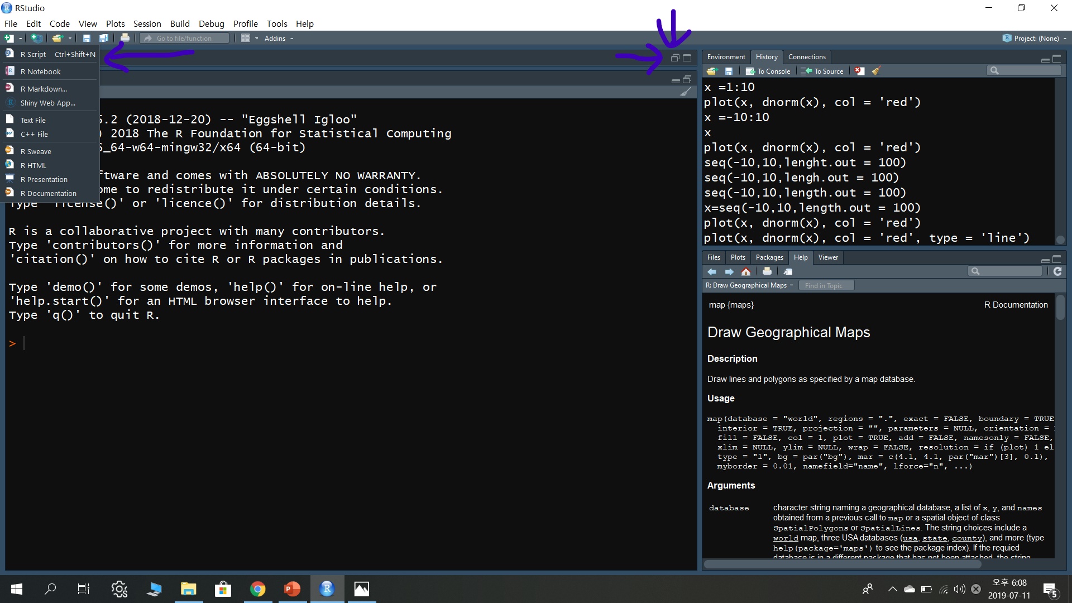Remove selected history entries with red X icon
Image resolution: width=1072 pixels, height=603 pixels.
click(860, 71)
